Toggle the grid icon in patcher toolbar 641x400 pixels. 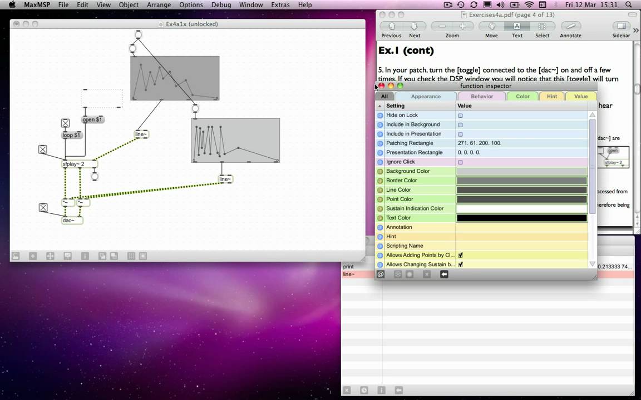pos(131,256)
